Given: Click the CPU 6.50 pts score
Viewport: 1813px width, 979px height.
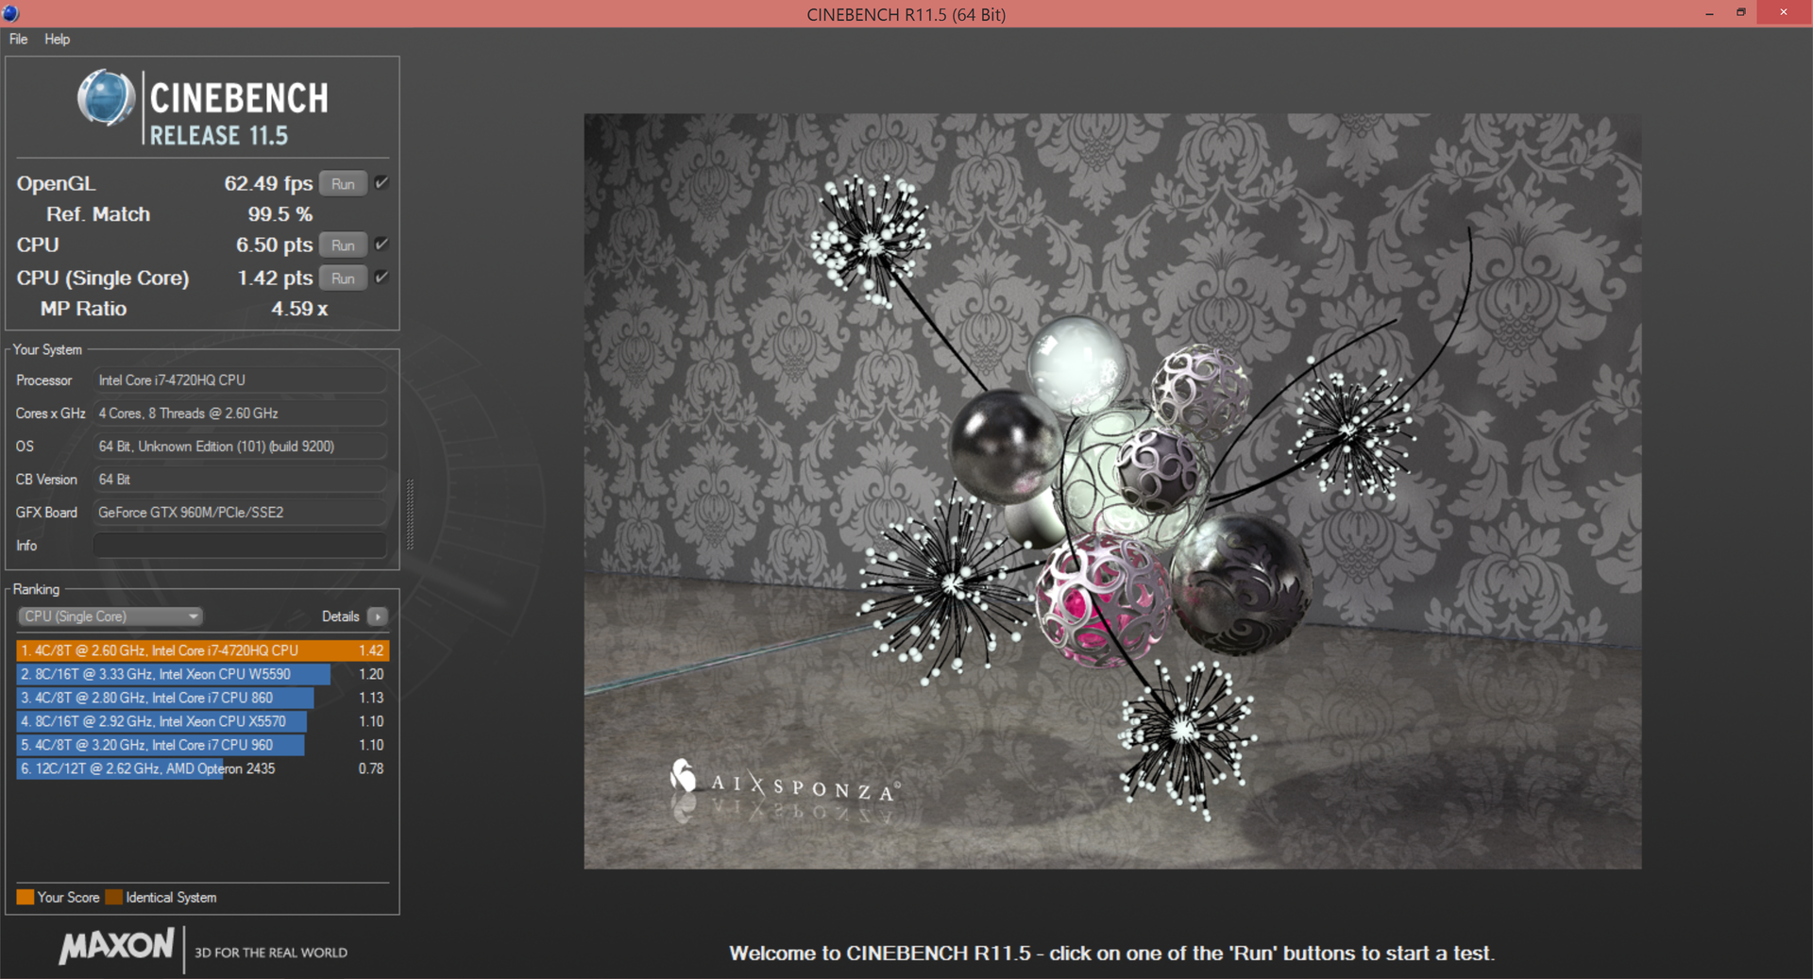Looking at the screenshot, I should [x=274, y=245].
